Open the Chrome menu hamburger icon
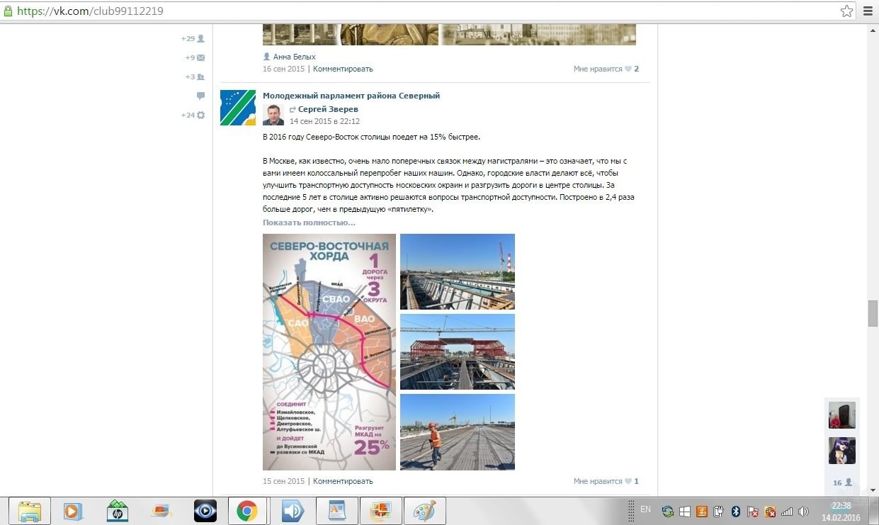 tap(867, 11)
